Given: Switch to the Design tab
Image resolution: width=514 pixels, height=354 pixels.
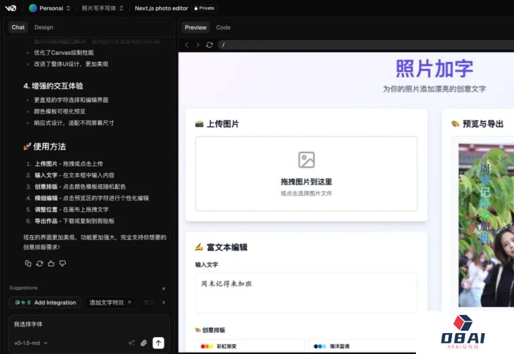Looking at the screenshot, I should click(x=44, y=27).
